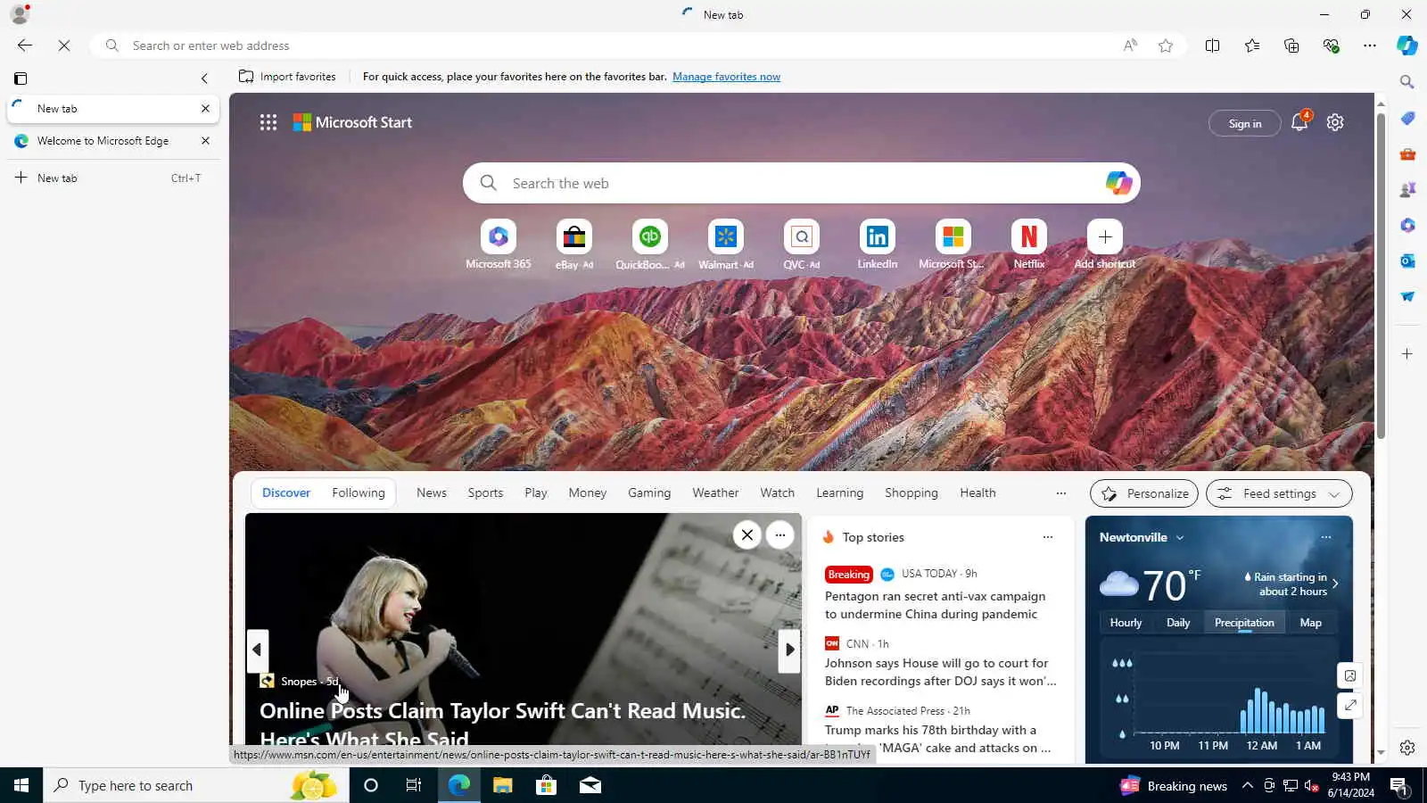
Task: Switch weather card to Daily tab
Action: coord(1178,623)
